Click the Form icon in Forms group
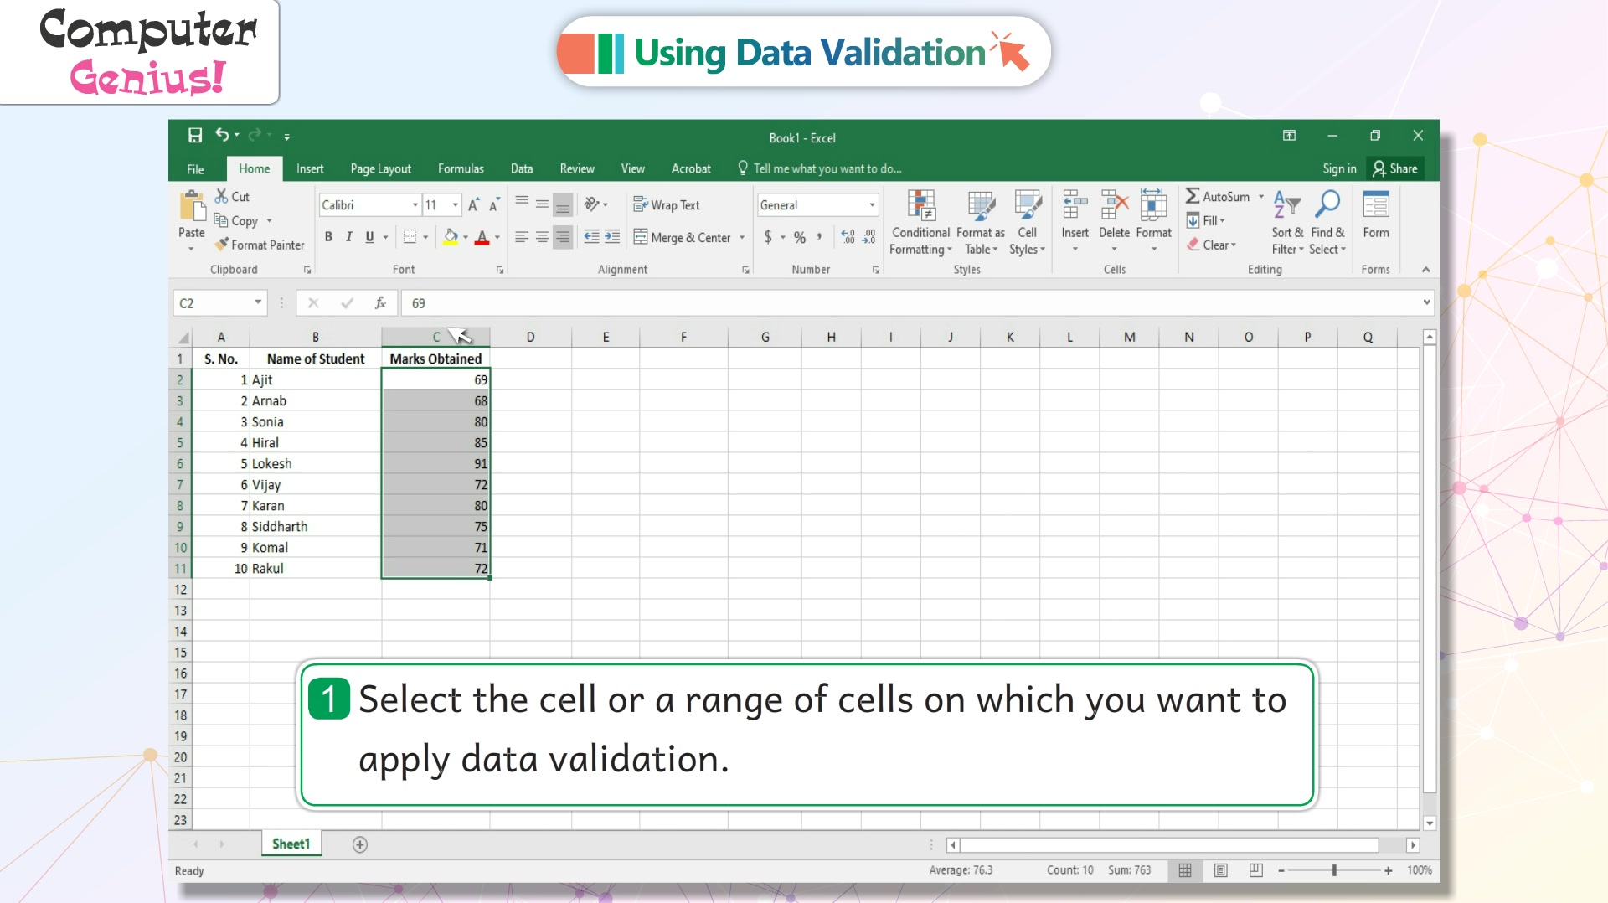The image size is (1608, 903). coord(1376,204)
